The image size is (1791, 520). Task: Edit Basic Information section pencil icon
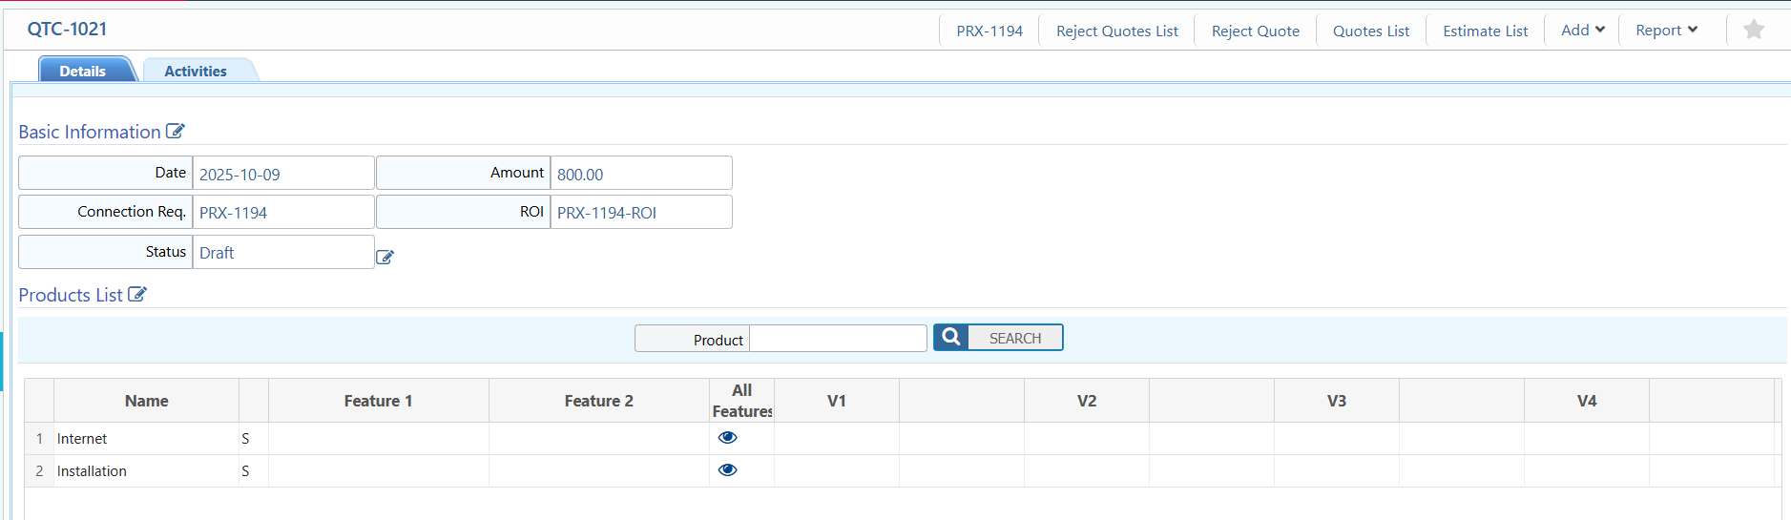[175, 132]
